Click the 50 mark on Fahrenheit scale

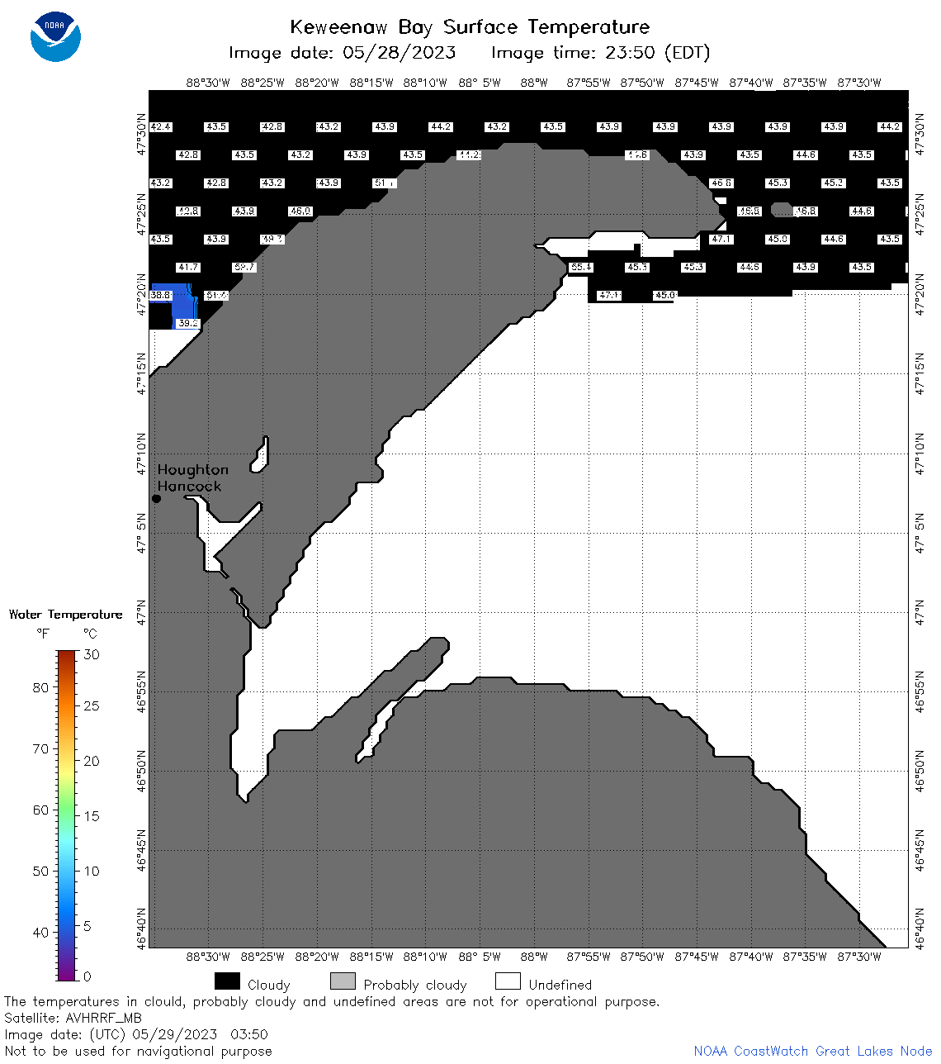(40, 871)
